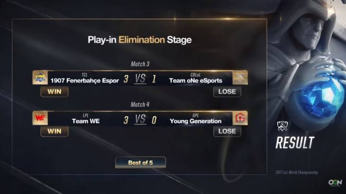Select the Match 4 label
Image resolution: width=346 pixels, height=194 pixels.
[x=140, y=104]
